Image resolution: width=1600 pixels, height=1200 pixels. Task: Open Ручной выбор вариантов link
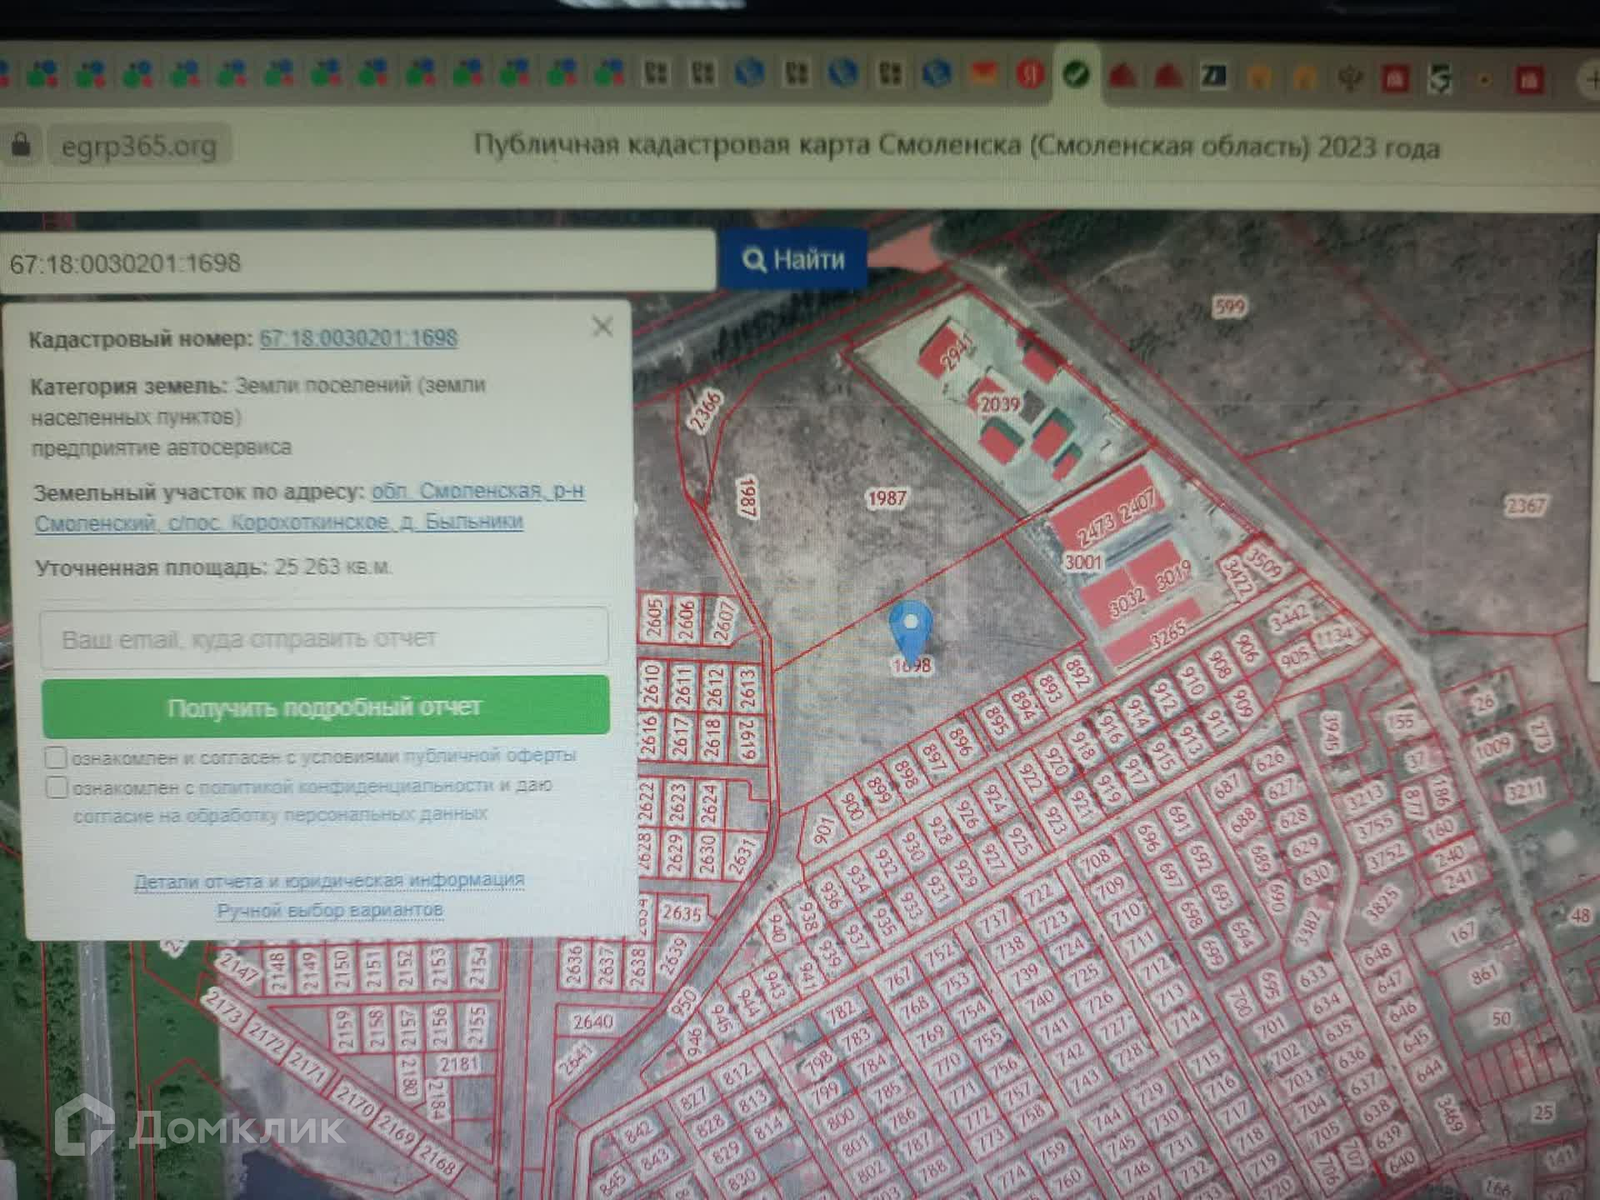pyautogui.click(x=329, y=910)
